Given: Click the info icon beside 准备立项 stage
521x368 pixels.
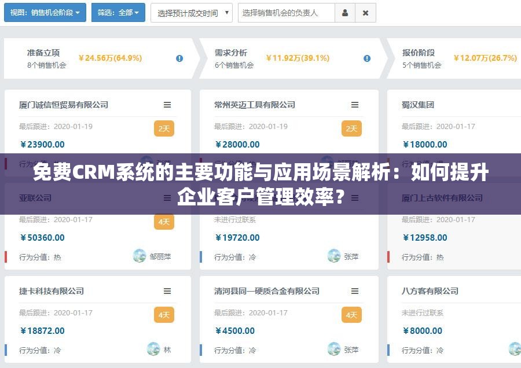Looking at the screenshot, I should coord(179,58).
